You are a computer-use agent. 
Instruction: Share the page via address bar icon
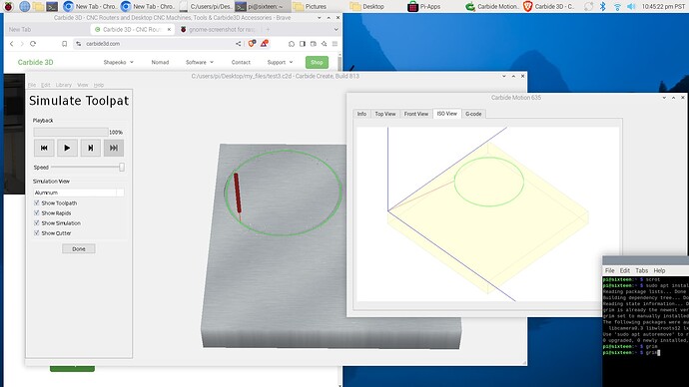[239, 44]
